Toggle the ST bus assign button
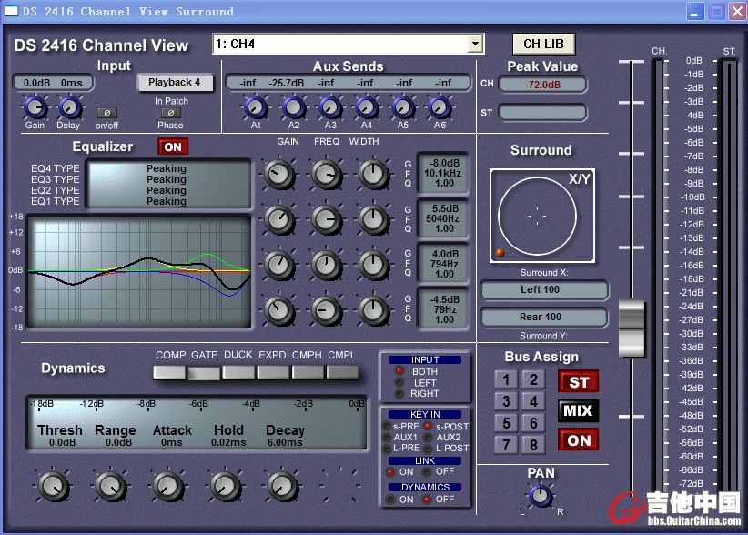Screen dimensions: 748x535 (x=578, y=382)
